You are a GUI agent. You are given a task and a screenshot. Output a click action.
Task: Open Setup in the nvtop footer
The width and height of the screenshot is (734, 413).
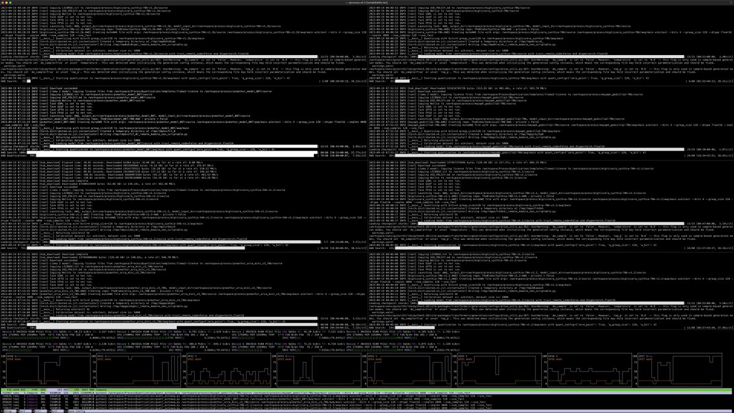pos(7,411)
